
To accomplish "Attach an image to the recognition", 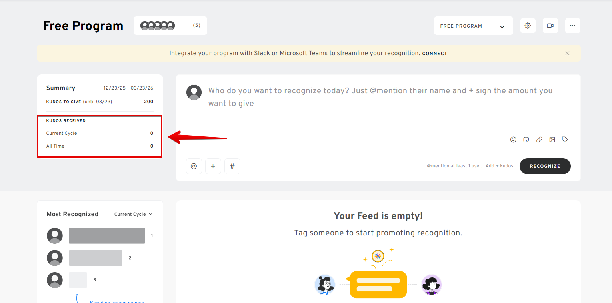I will coord(552,140).
